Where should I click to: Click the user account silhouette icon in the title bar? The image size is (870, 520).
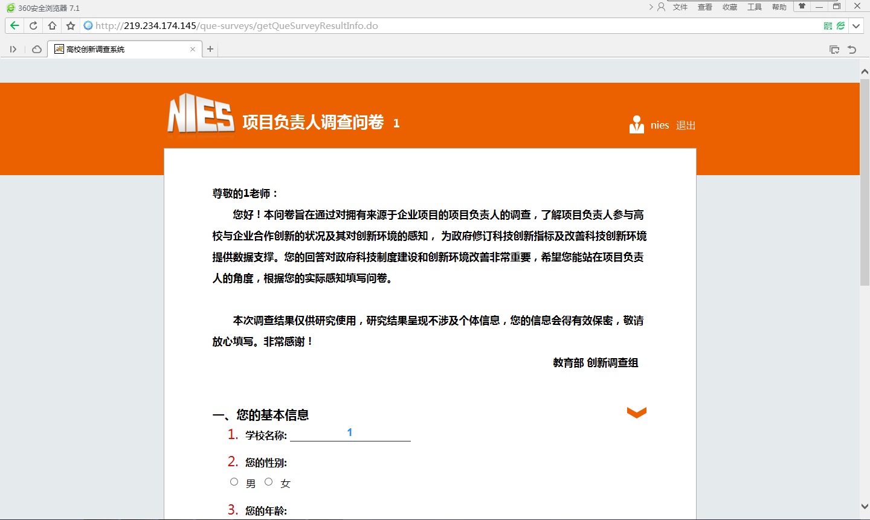point(662,7)
